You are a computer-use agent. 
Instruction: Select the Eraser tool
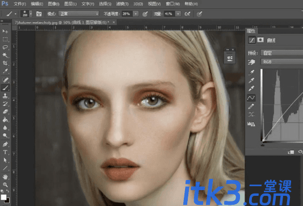click(5, 111)
